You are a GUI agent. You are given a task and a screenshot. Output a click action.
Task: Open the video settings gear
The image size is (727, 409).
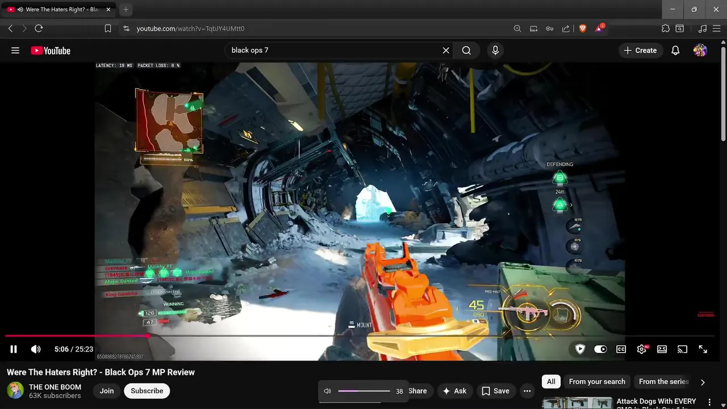point(642,349)
